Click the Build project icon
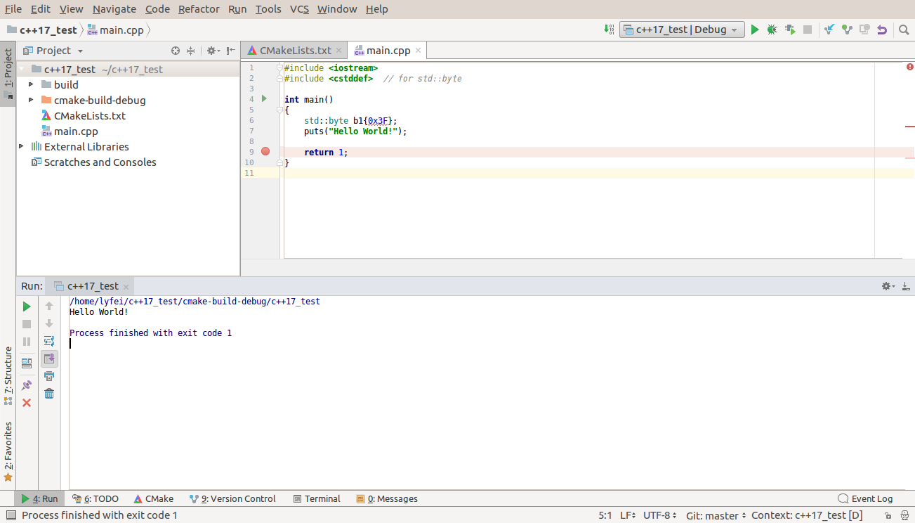 pos(609,30)
